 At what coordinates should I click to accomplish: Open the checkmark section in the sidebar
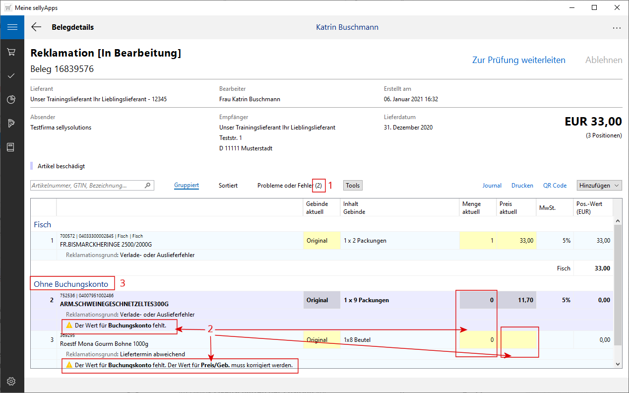(12, 75)
